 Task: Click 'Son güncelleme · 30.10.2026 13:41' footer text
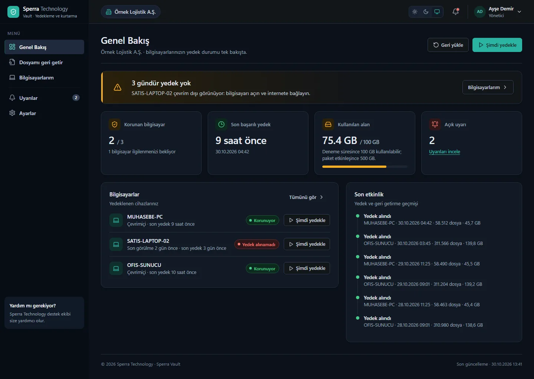click(x=489, y=364)
